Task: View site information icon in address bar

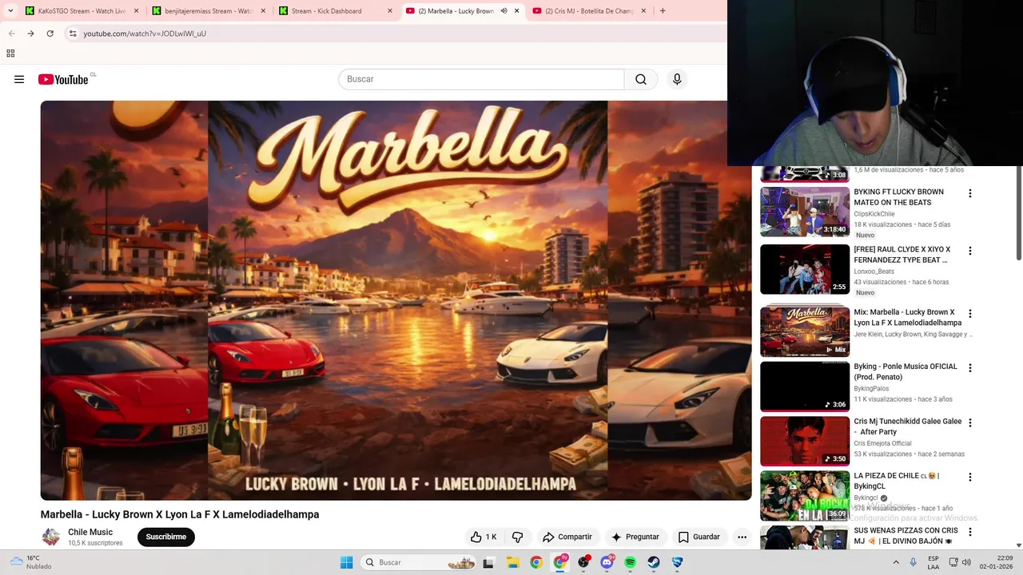Action: (x=73, y=34)
